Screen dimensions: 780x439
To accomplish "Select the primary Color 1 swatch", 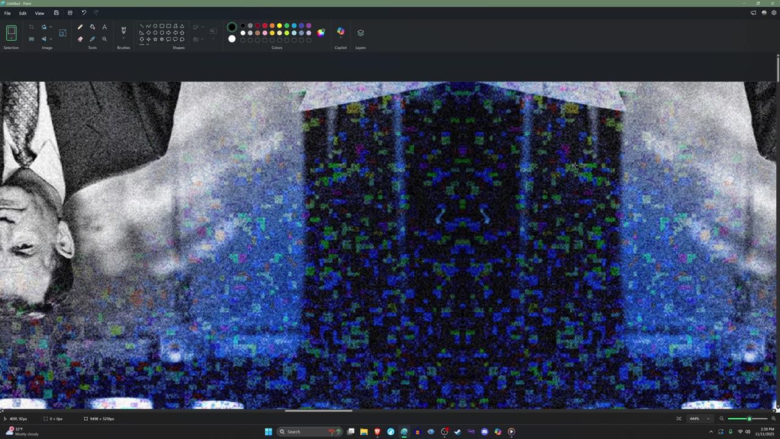I will 232,27.
